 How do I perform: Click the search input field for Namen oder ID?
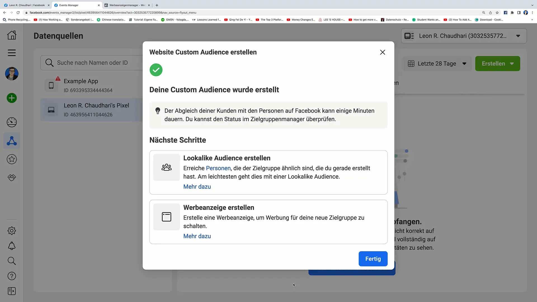coord(92,63)
